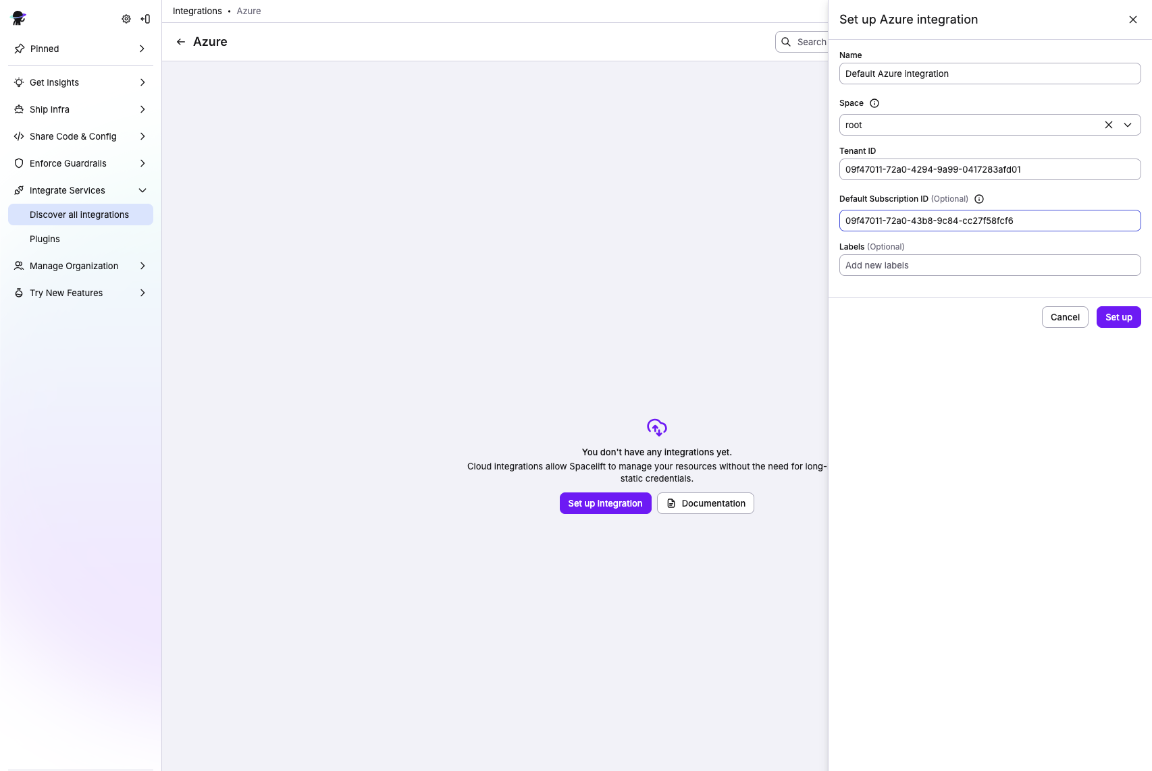Click the Add new labels field
The width and height of the screenshot is (1152, 771).
pyautogui.click(x=989, y=265)
